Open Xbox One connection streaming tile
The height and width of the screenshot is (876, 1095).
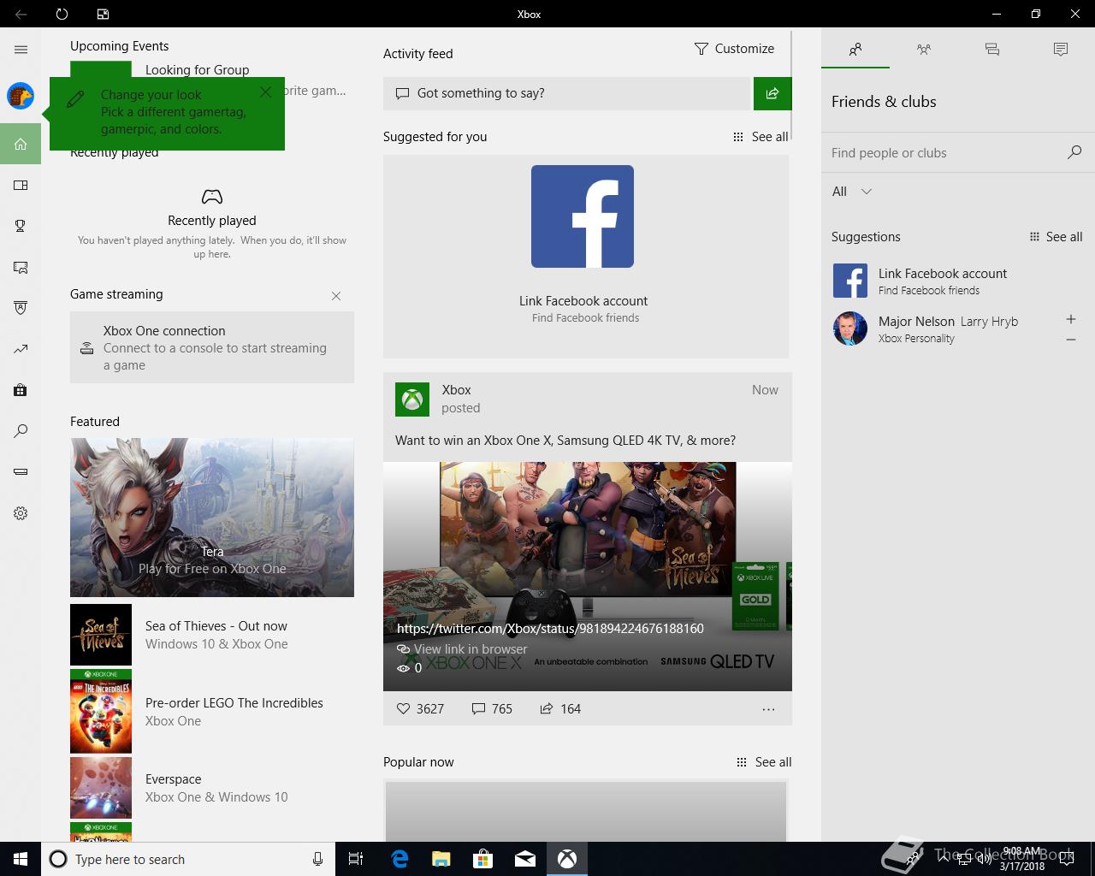[x=212, y=347]
